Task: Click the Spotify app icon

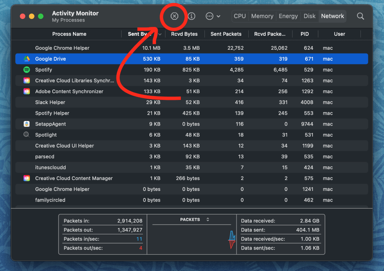Action: coord(27,70)
